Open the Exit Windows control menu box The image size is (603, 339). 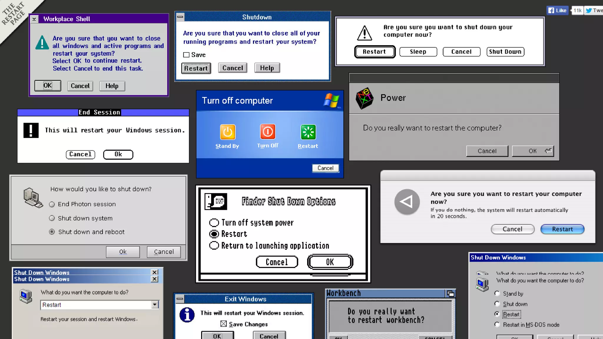[180, 299]
